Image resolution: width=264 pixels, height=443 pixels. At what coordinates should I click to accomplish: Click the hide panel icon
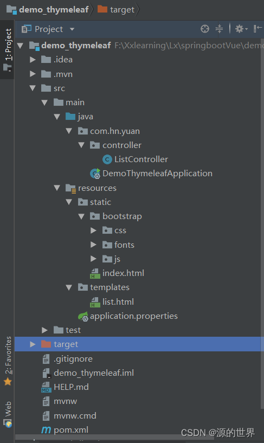tap(257, 29)
